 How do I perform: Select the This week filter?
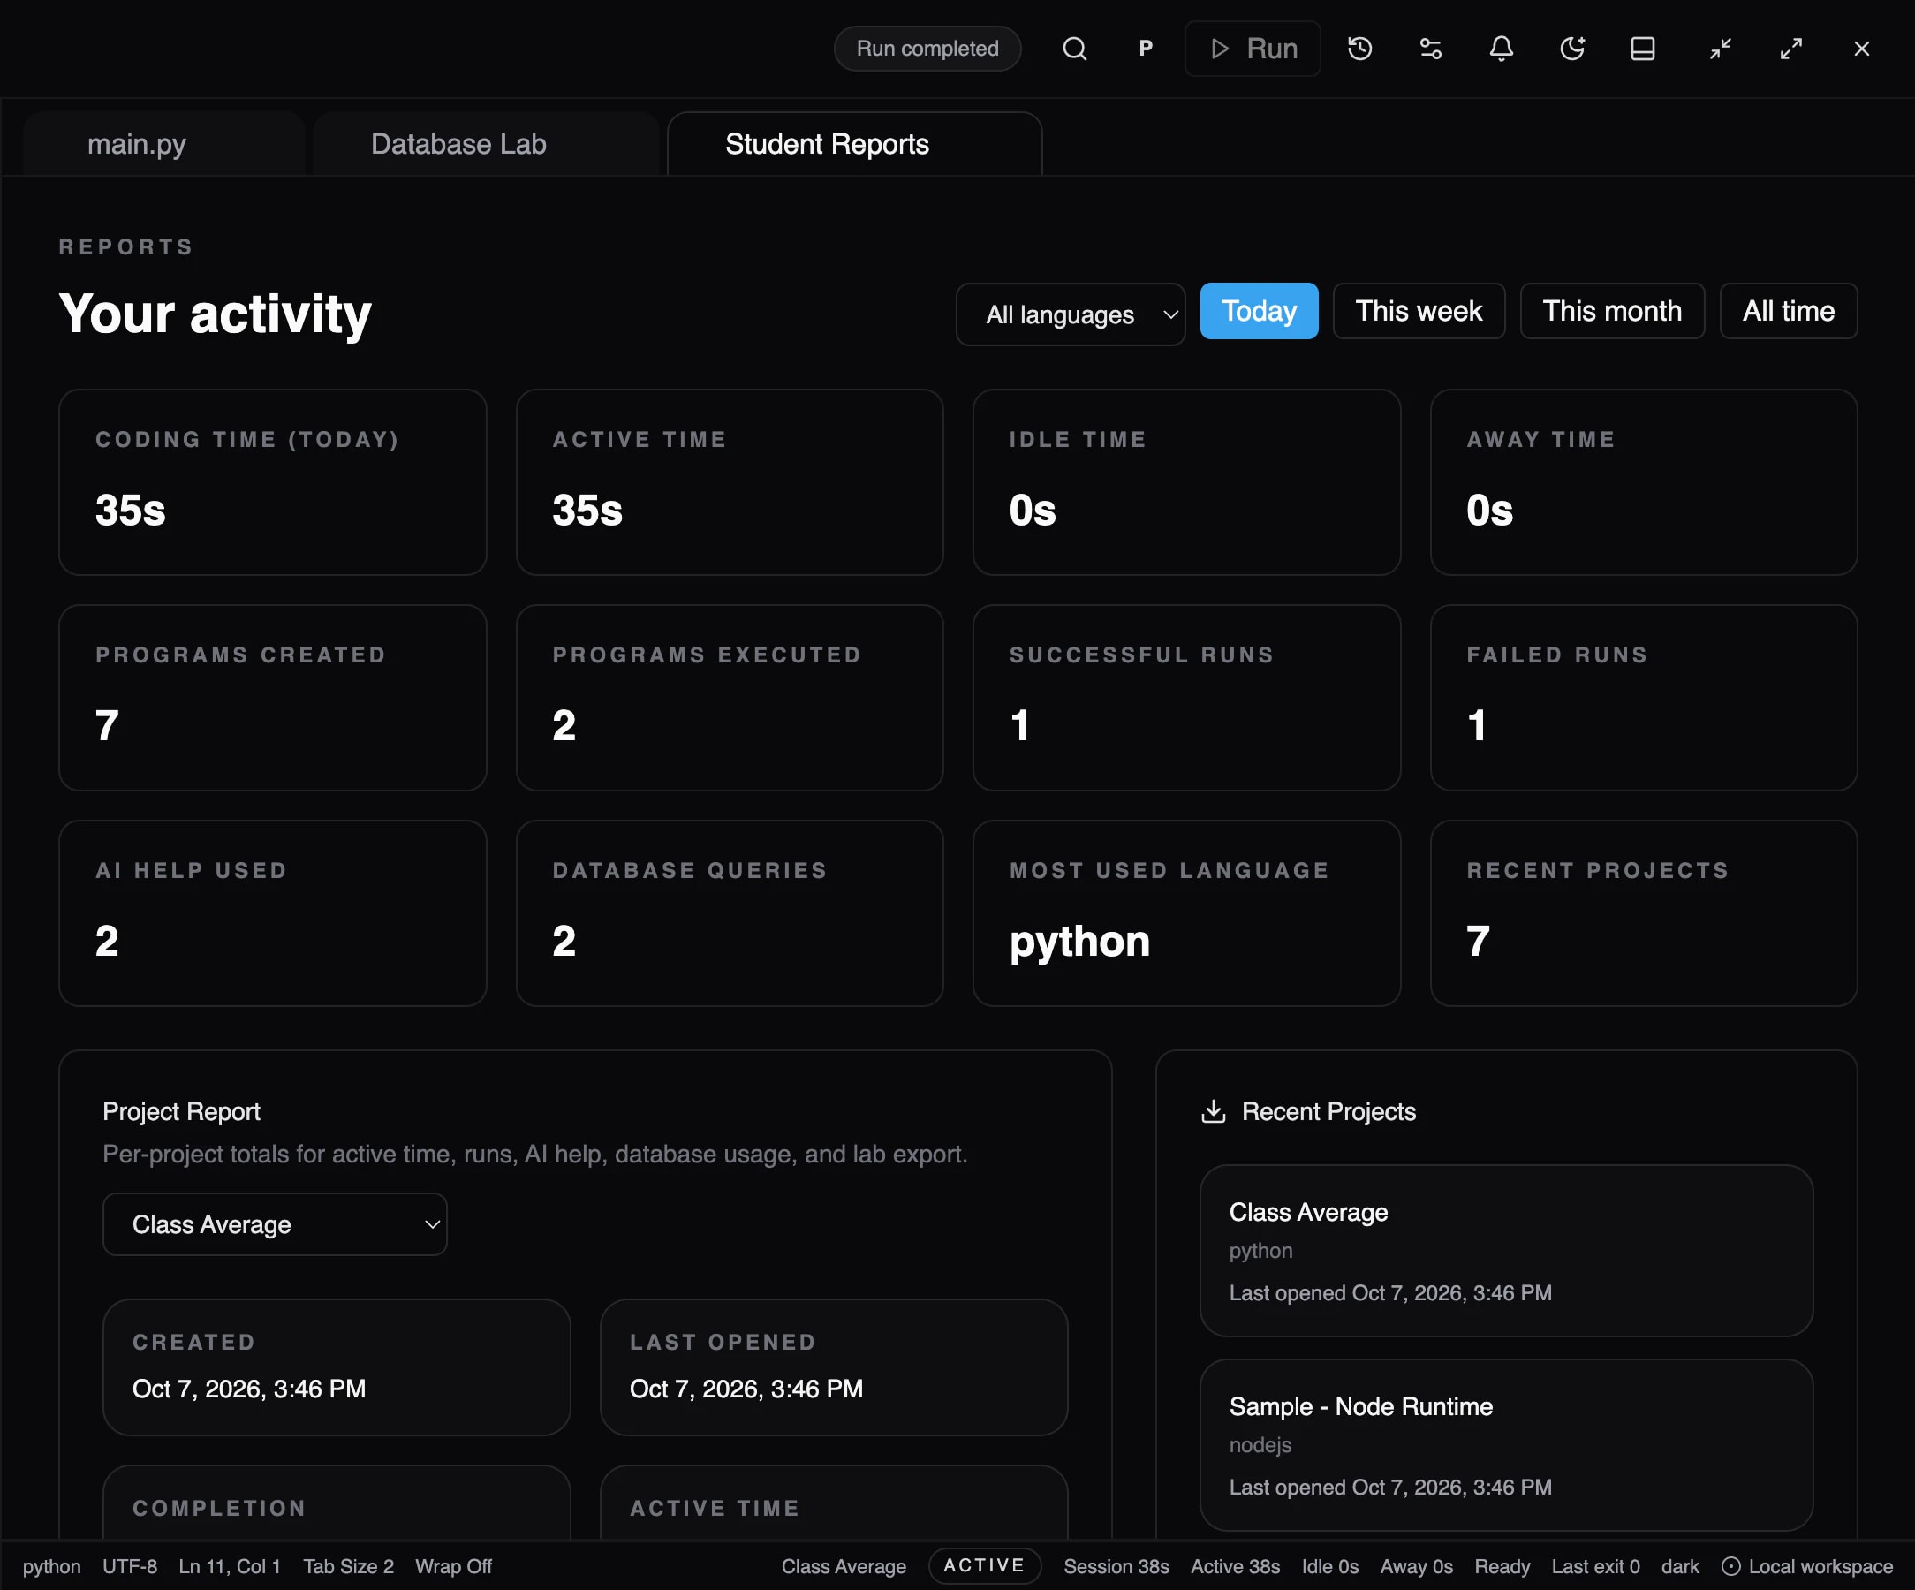1418,311
